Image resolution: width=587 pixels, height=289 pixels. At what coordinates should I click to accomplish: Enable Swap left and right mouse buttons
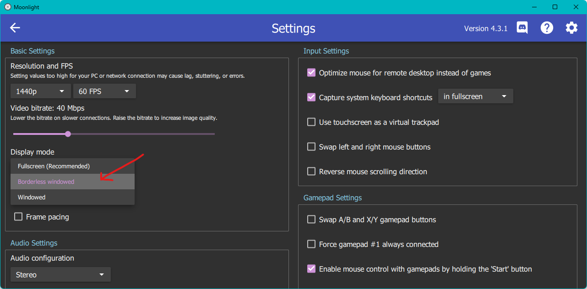[x=311, y=146]
